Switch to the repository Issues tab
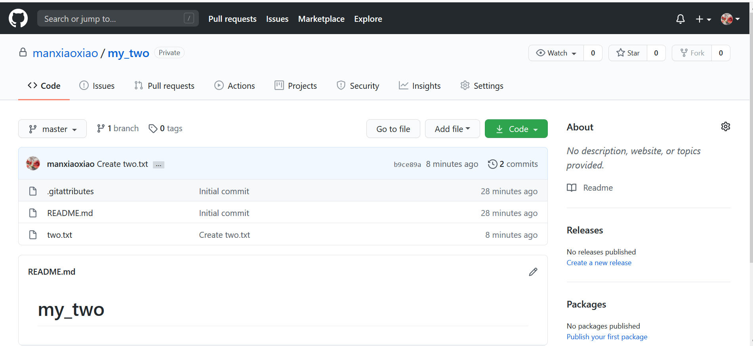Viewport: 753px width, 346px height. 97,86
